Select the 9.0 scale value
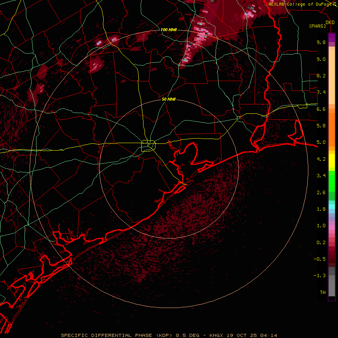 tap(321, 59)
